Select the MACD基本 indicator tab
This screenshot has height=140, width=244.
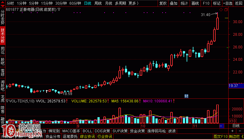point(71,131)
